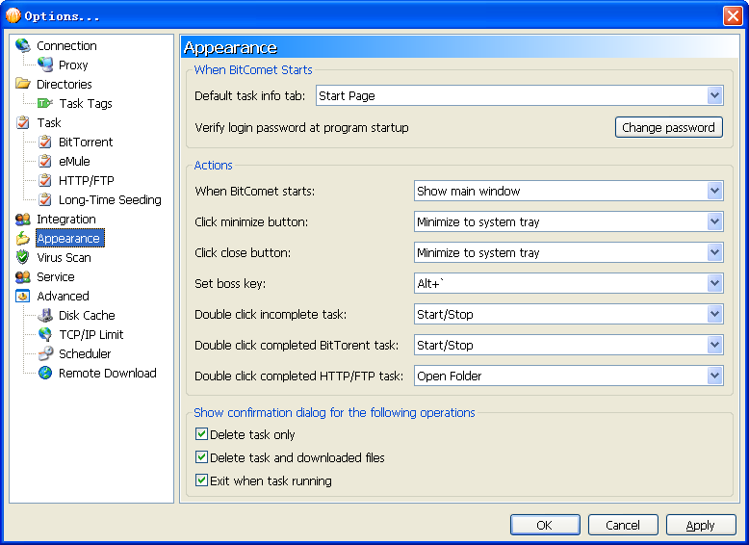Screen dimensions: 749x545
Task: Click the Task clipboard icon
Action: tap(22, 122)
